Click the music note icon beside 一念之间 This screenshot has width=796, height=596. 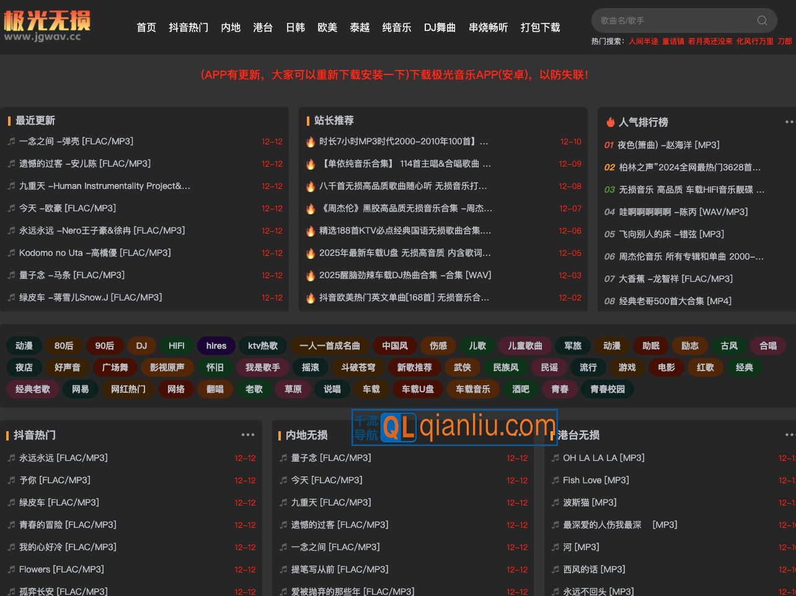click(x=11, y=141)
